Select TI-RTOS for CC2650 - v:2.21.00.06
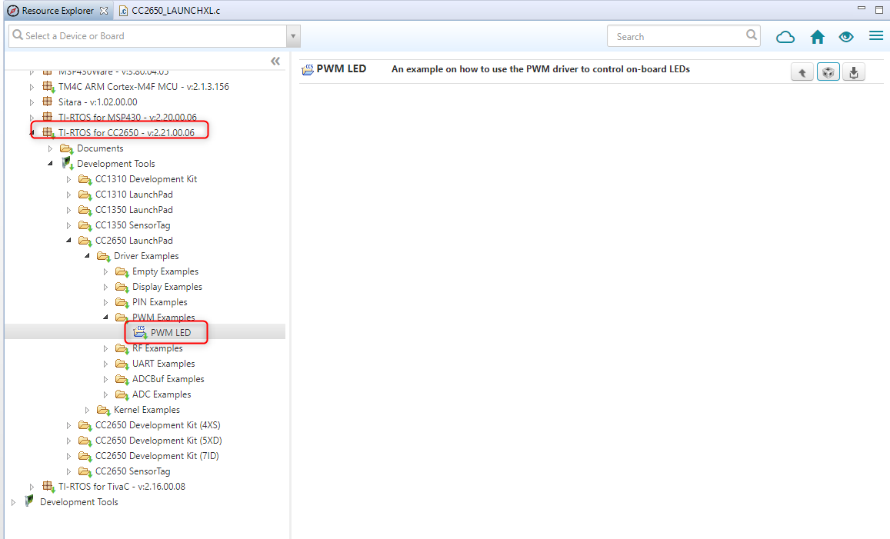 [x=126, y=133]
